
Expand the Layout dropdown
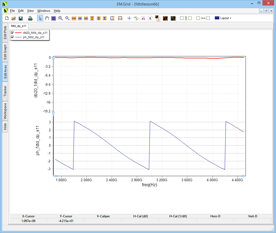(x=223, y=18)
